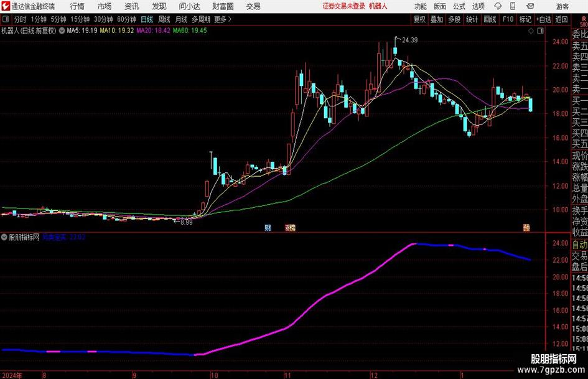Click the 多股 multi-stock button

tap(454, 19)
